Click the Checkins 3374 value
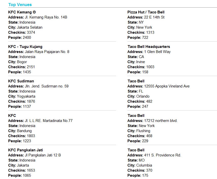This screenshot has height=179, width=217. tap(31, 32)
